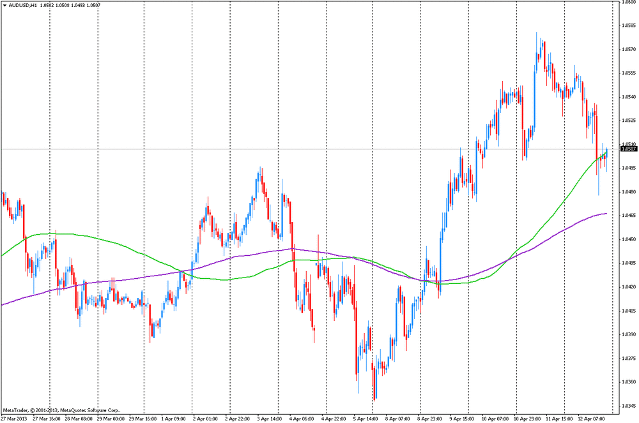Click the 1.0570 price scale label
The width and height of the screenshot is (639, 423).
[629, 50]
